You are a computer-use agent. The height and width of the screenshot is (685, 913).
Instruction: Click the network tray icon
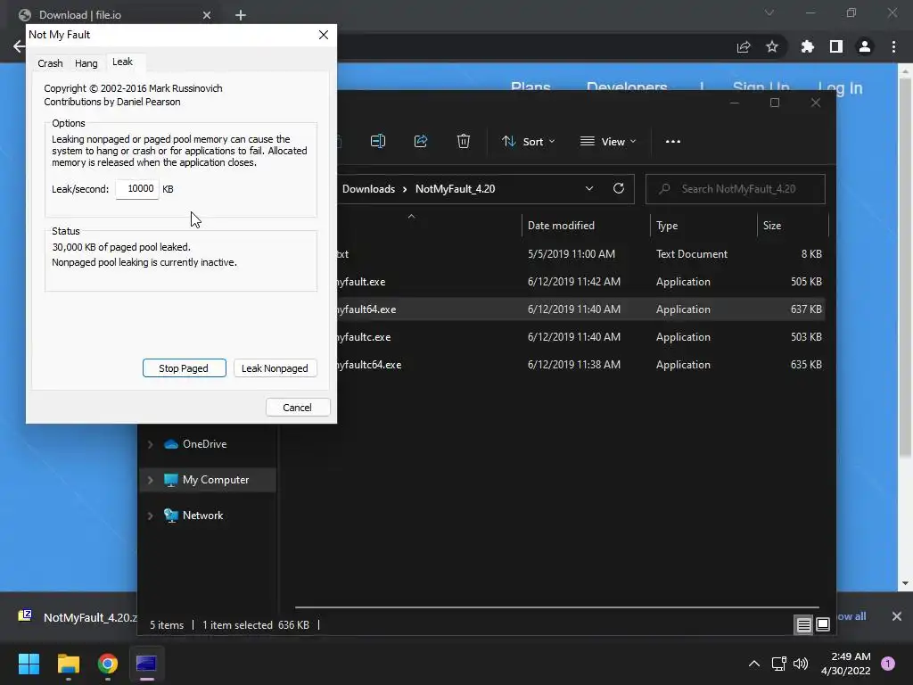tap(778, 664)
